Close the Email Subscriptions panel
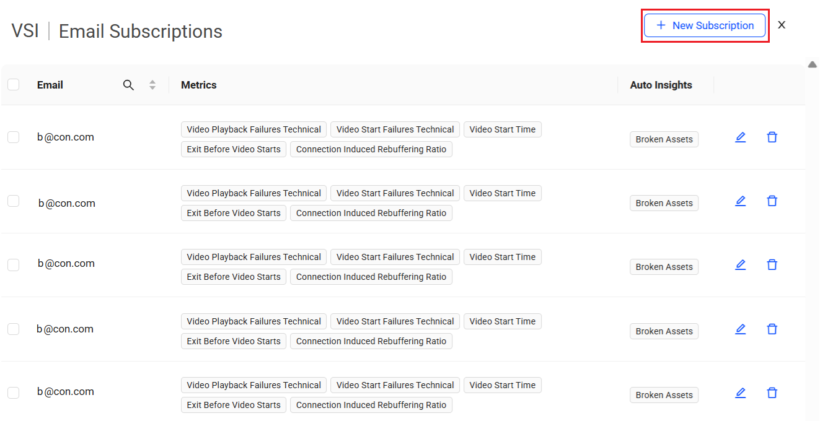Viewport: 820px width, 421px height. pos(782,25)
